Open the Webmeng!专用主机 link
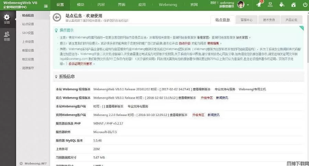Image resolution: width=309 pixels, height=166 pixels. click(252, 89)
